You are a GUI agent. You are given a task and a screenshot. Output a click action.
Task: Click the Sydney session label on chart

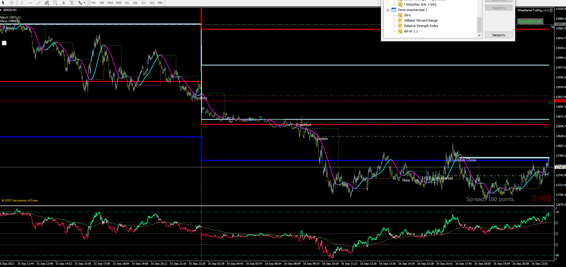(x=201, y=98)
